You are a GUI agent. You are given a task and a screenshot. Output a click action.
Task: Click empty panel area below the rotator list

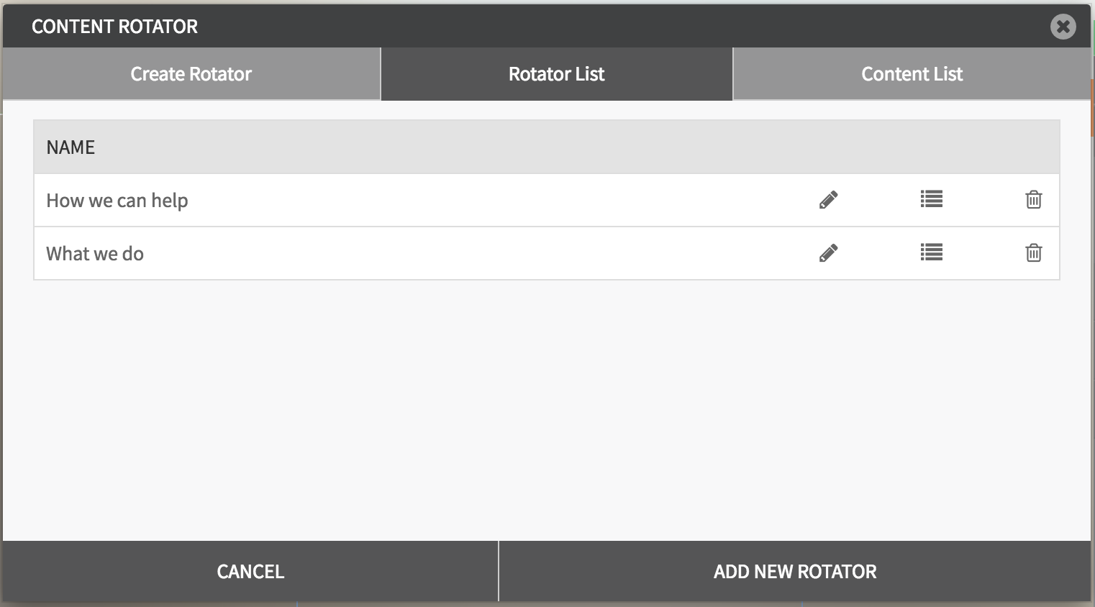(547, 410)
